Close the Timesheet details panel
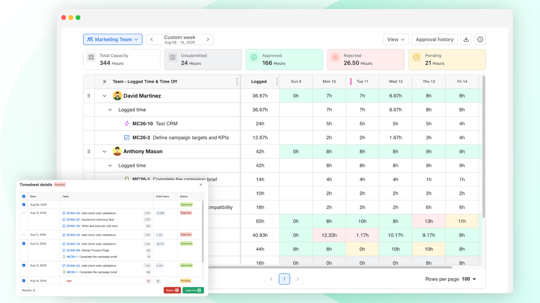This screenshot has width=540, height=303. click(x=201, y=184)
